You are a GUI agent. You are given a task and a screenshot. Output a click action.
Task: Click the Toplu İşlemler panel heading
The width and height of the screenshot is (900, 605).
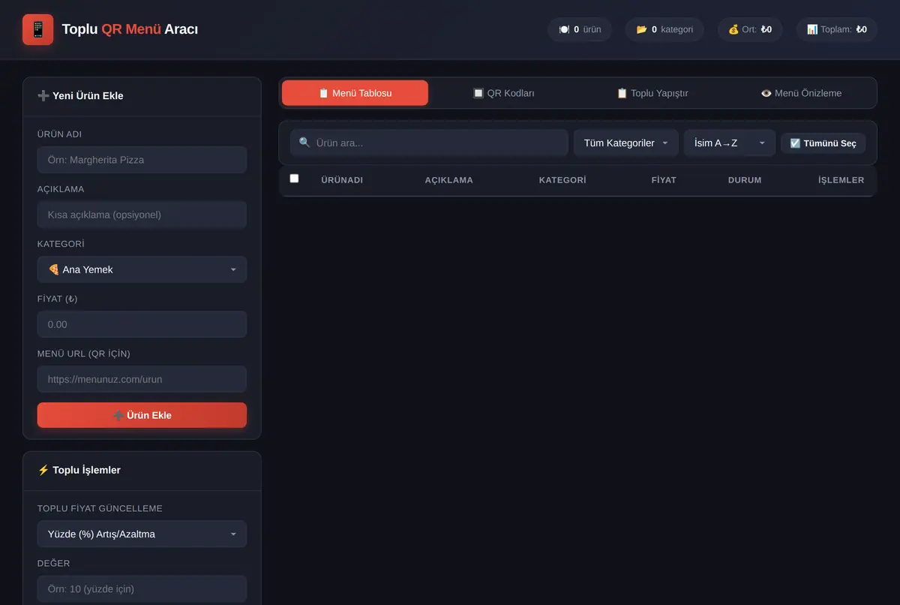click(79, 470)
